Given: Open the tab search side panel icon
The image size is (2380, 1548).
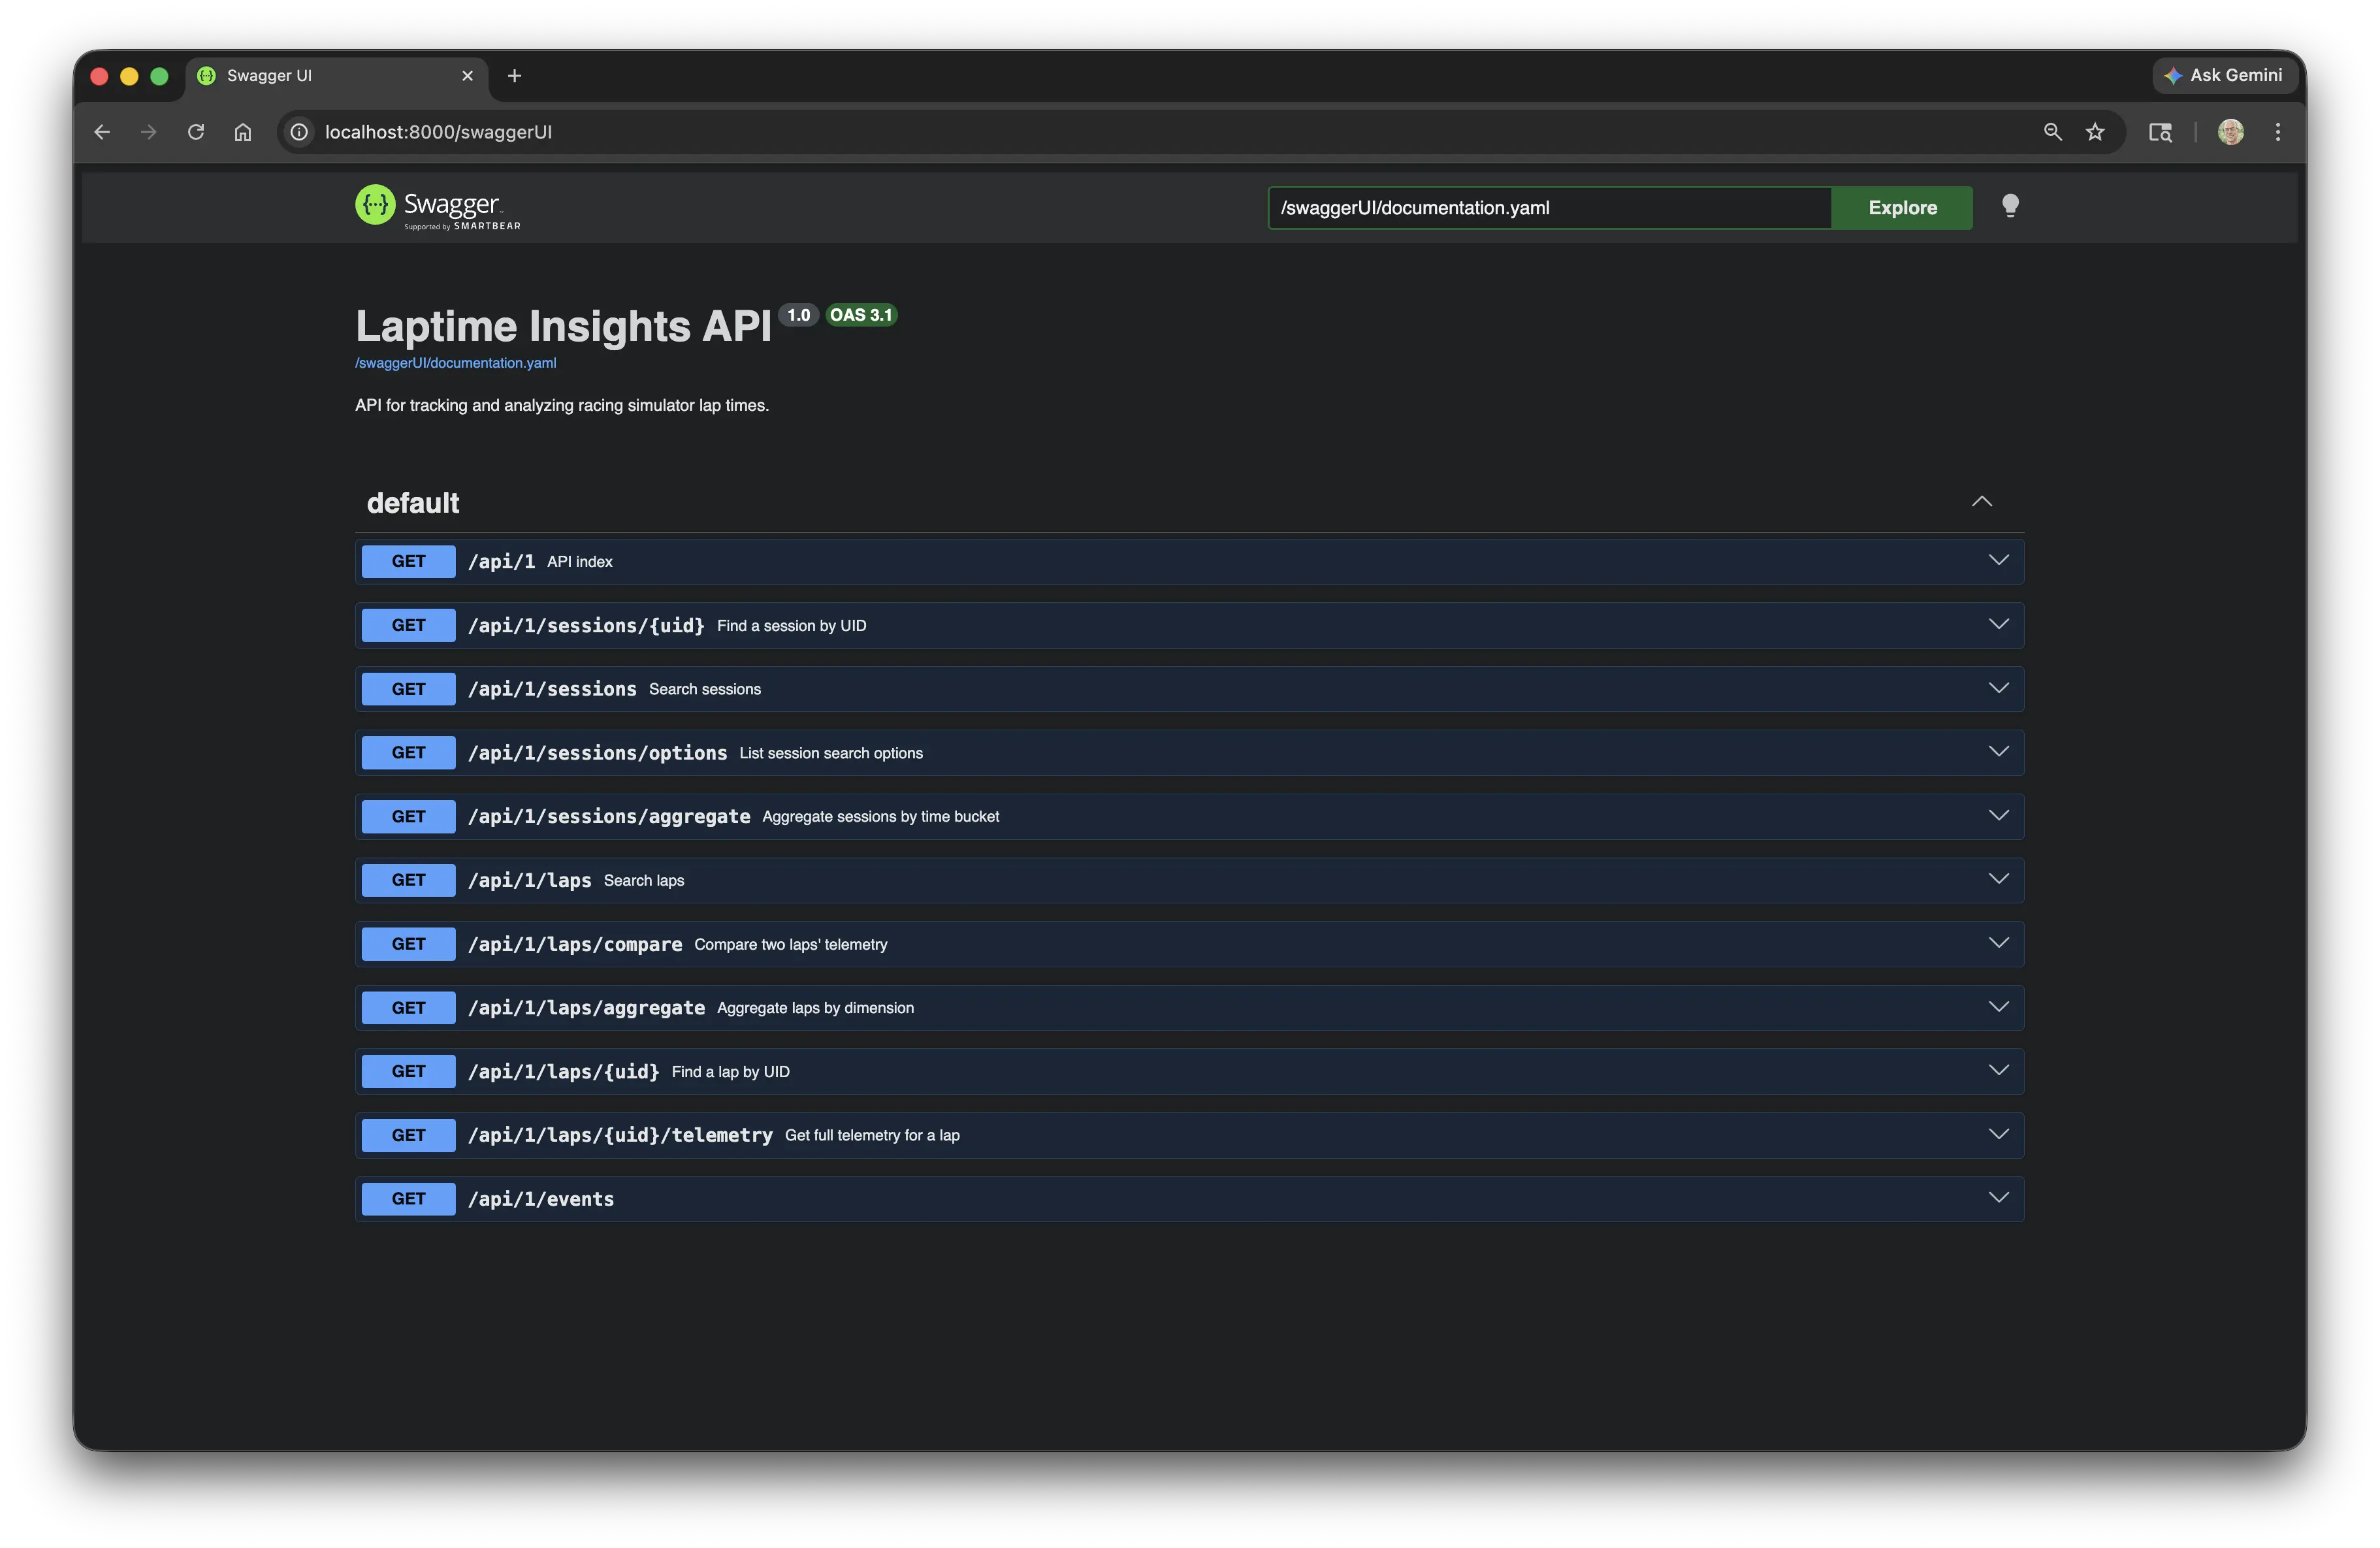Looking at the screenshot, I should point(2160,132).
